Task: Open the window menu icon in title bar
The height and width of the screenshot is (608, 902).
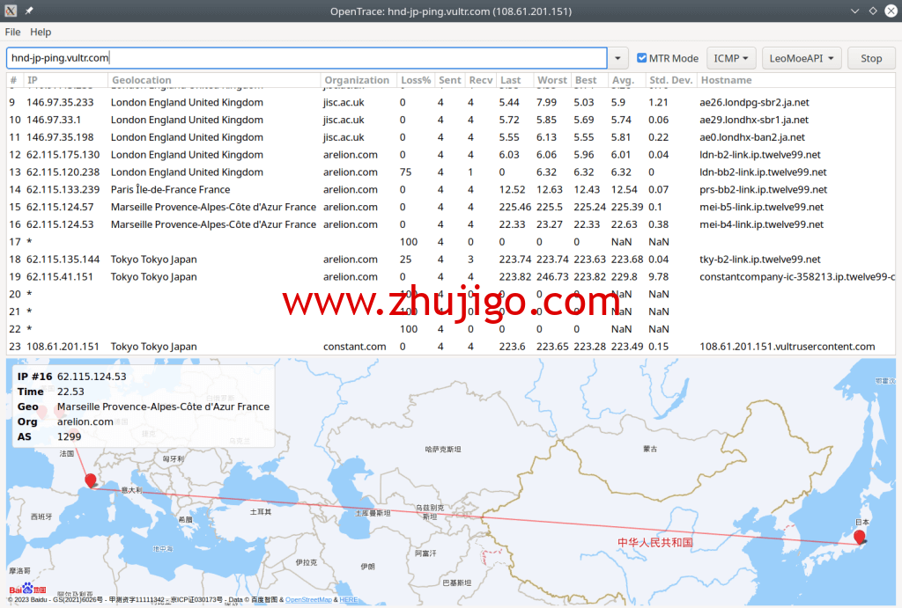Action: 11,11
